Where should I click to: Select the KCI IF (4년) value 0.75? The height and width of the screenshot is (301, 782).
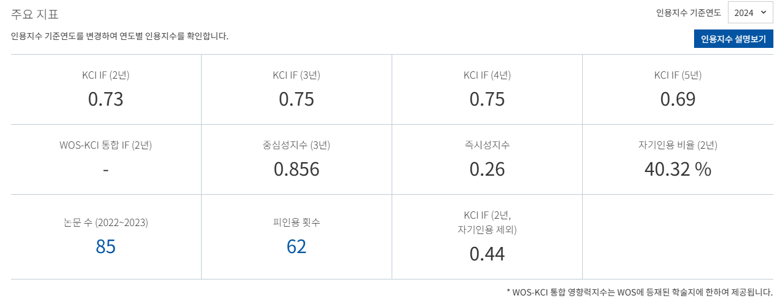(x=487, y=99)
